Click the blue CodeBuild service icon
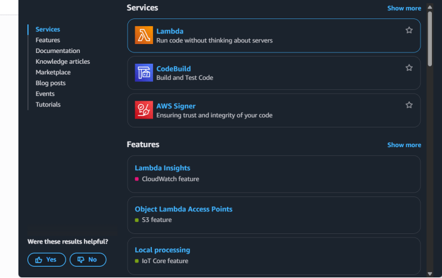Image resolution: width=442 pixels, height=278 pixels. click(x=144, y=73)
